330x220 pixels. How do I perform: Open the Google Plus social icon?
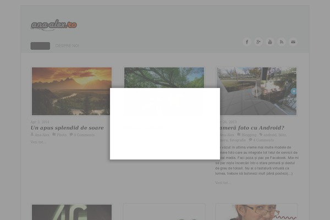tap(258, 42)
